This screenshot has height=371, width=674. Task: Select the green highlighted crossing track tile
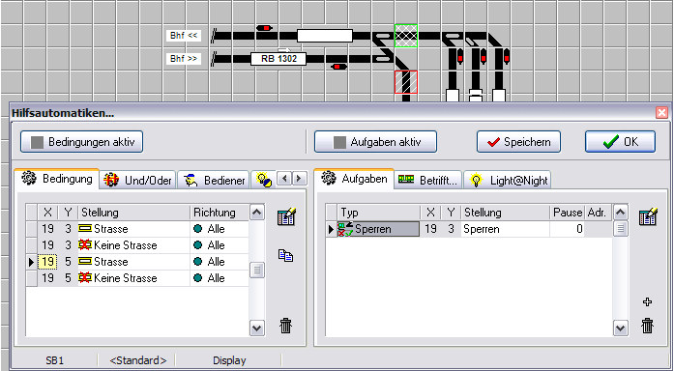point(406,36)
